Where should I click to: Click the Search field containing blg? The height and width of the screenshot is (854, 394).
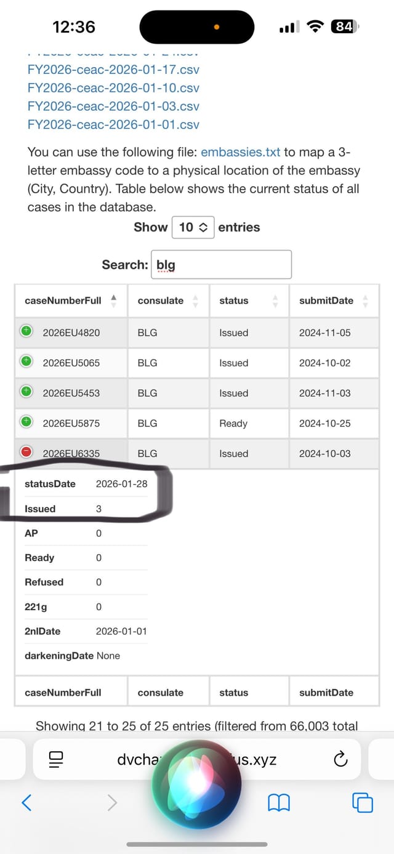coord(221,265)
